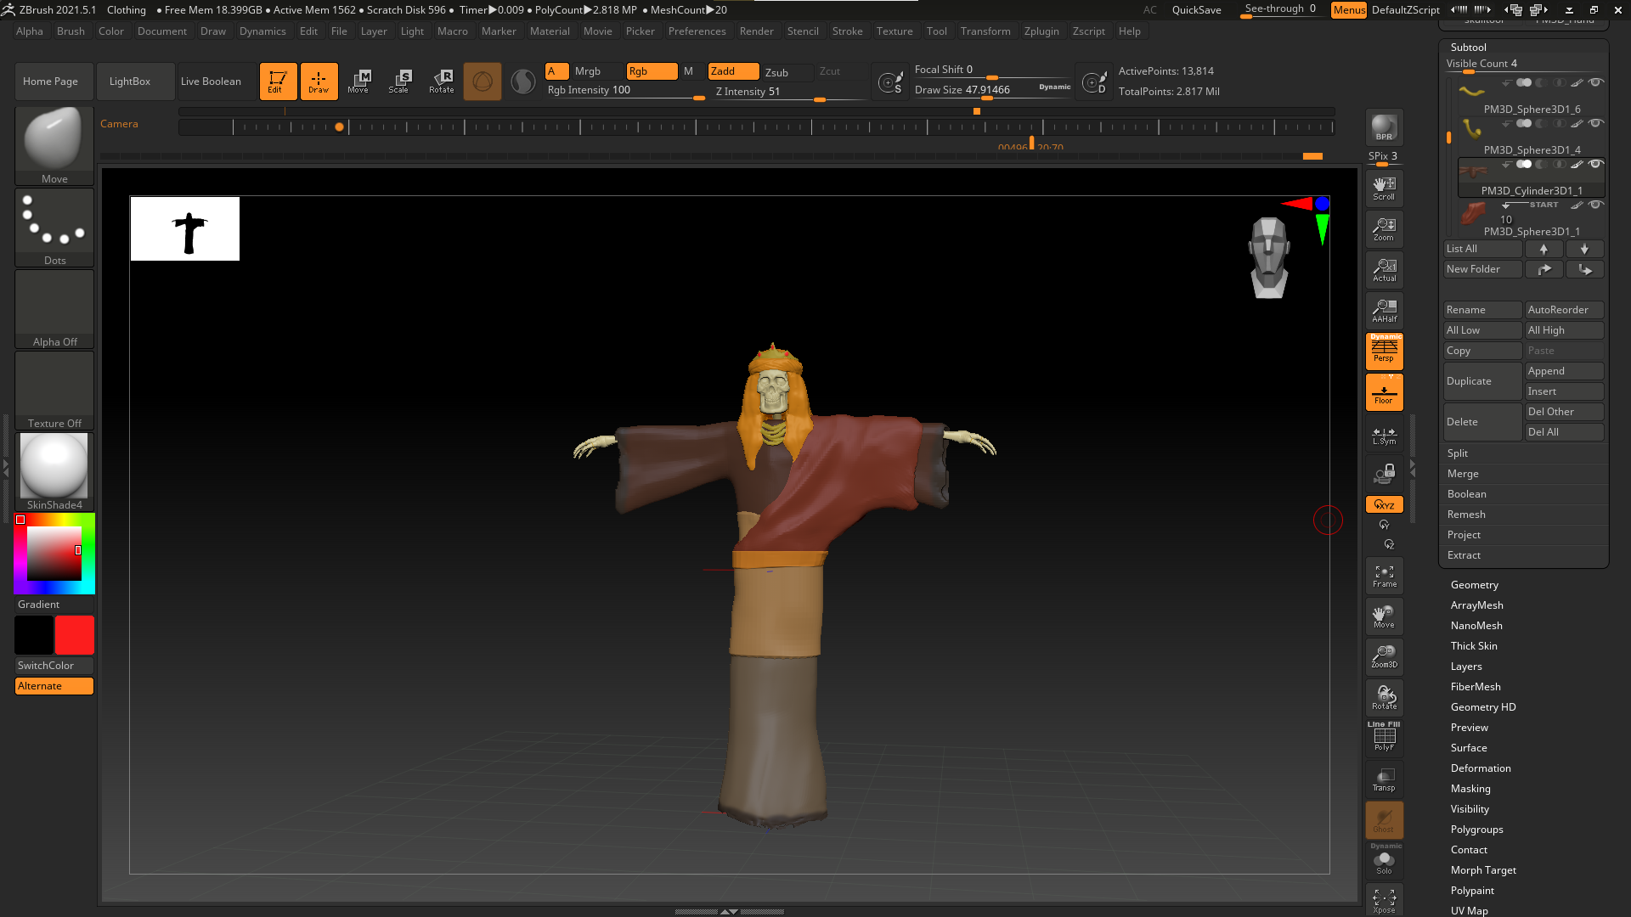Expand the Deformation subpalette

1480,768
